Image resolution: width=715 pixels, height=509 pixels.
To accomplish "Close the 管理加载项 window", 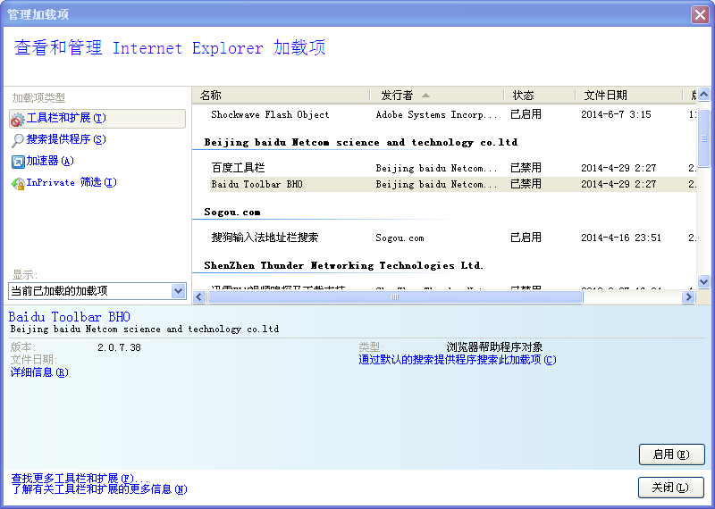I will point(700,14).
